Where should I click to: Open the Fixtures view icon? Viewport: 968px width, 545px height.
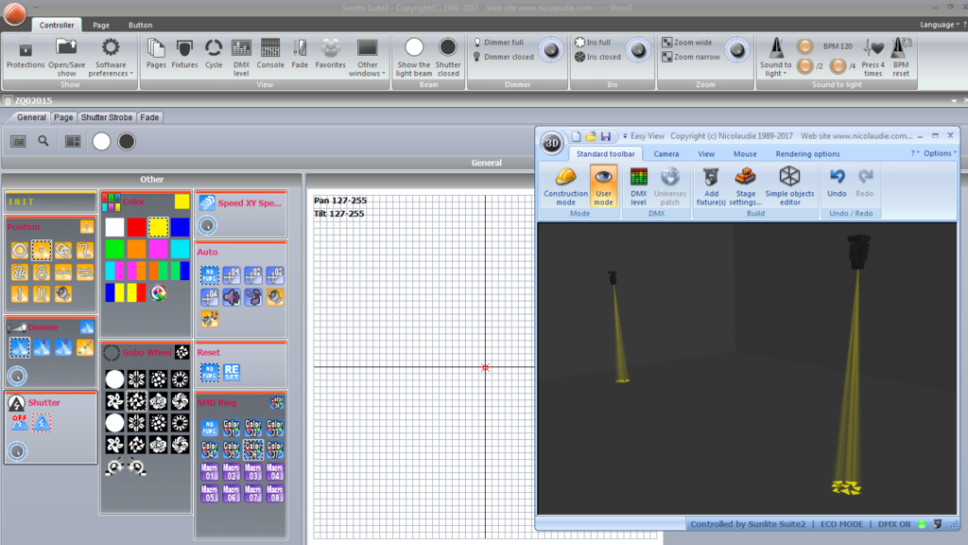[184, 54]
